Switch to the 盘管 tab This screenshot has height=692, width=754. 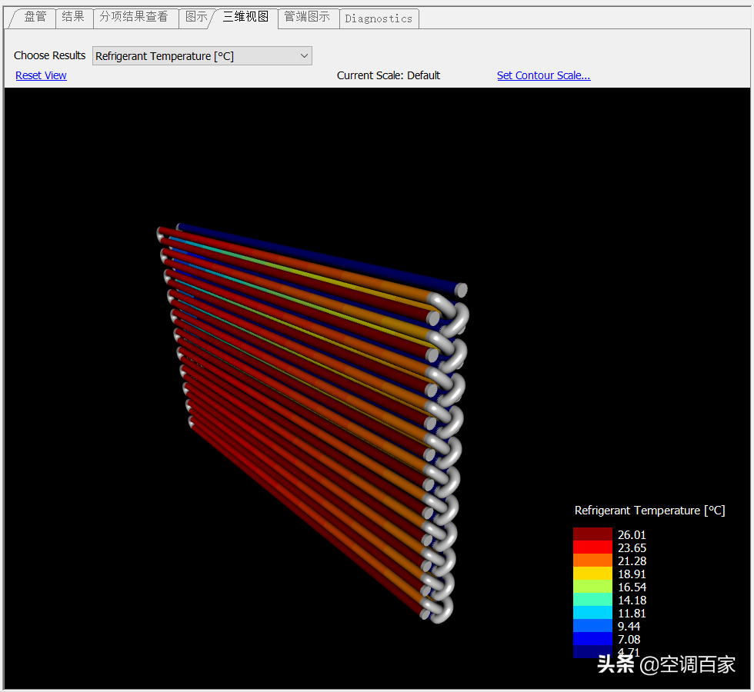[35, 17]
